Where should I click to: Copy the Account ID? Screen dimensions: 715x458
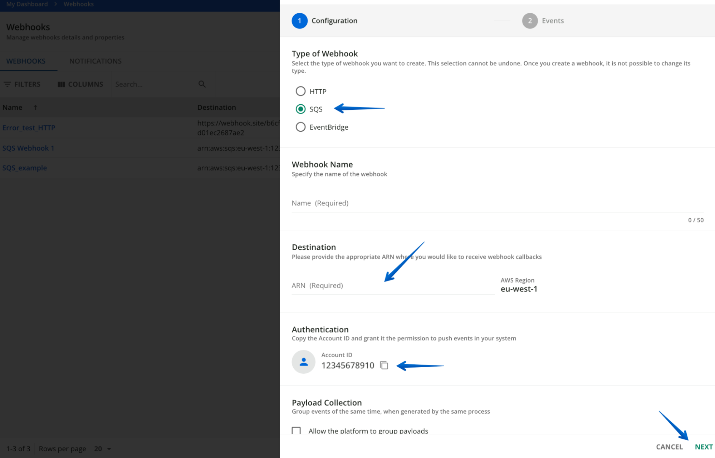[x=384, y=365]
